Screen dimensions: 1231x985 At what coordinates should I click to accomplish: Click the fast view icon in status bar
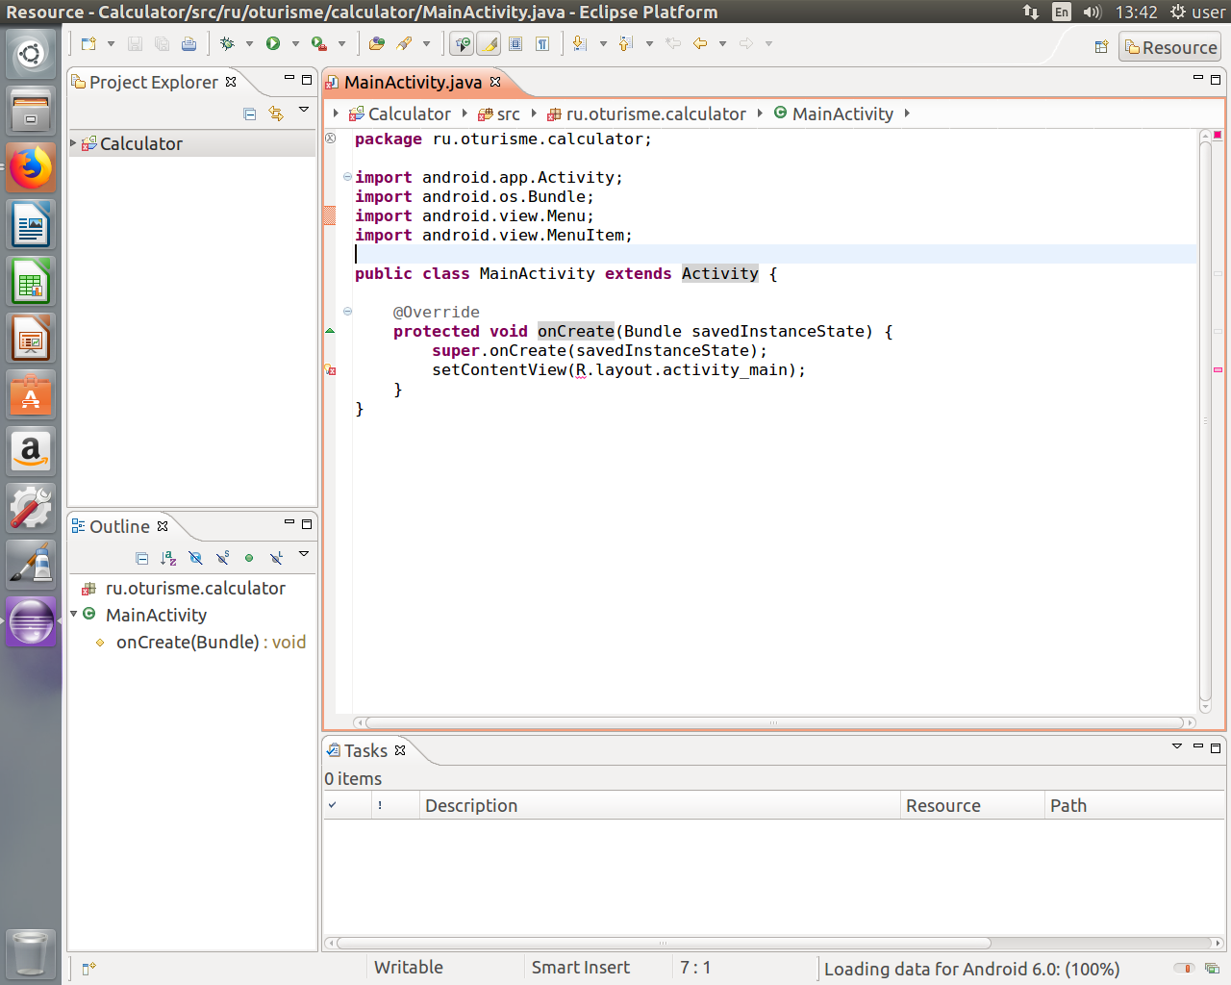(88, 968)
